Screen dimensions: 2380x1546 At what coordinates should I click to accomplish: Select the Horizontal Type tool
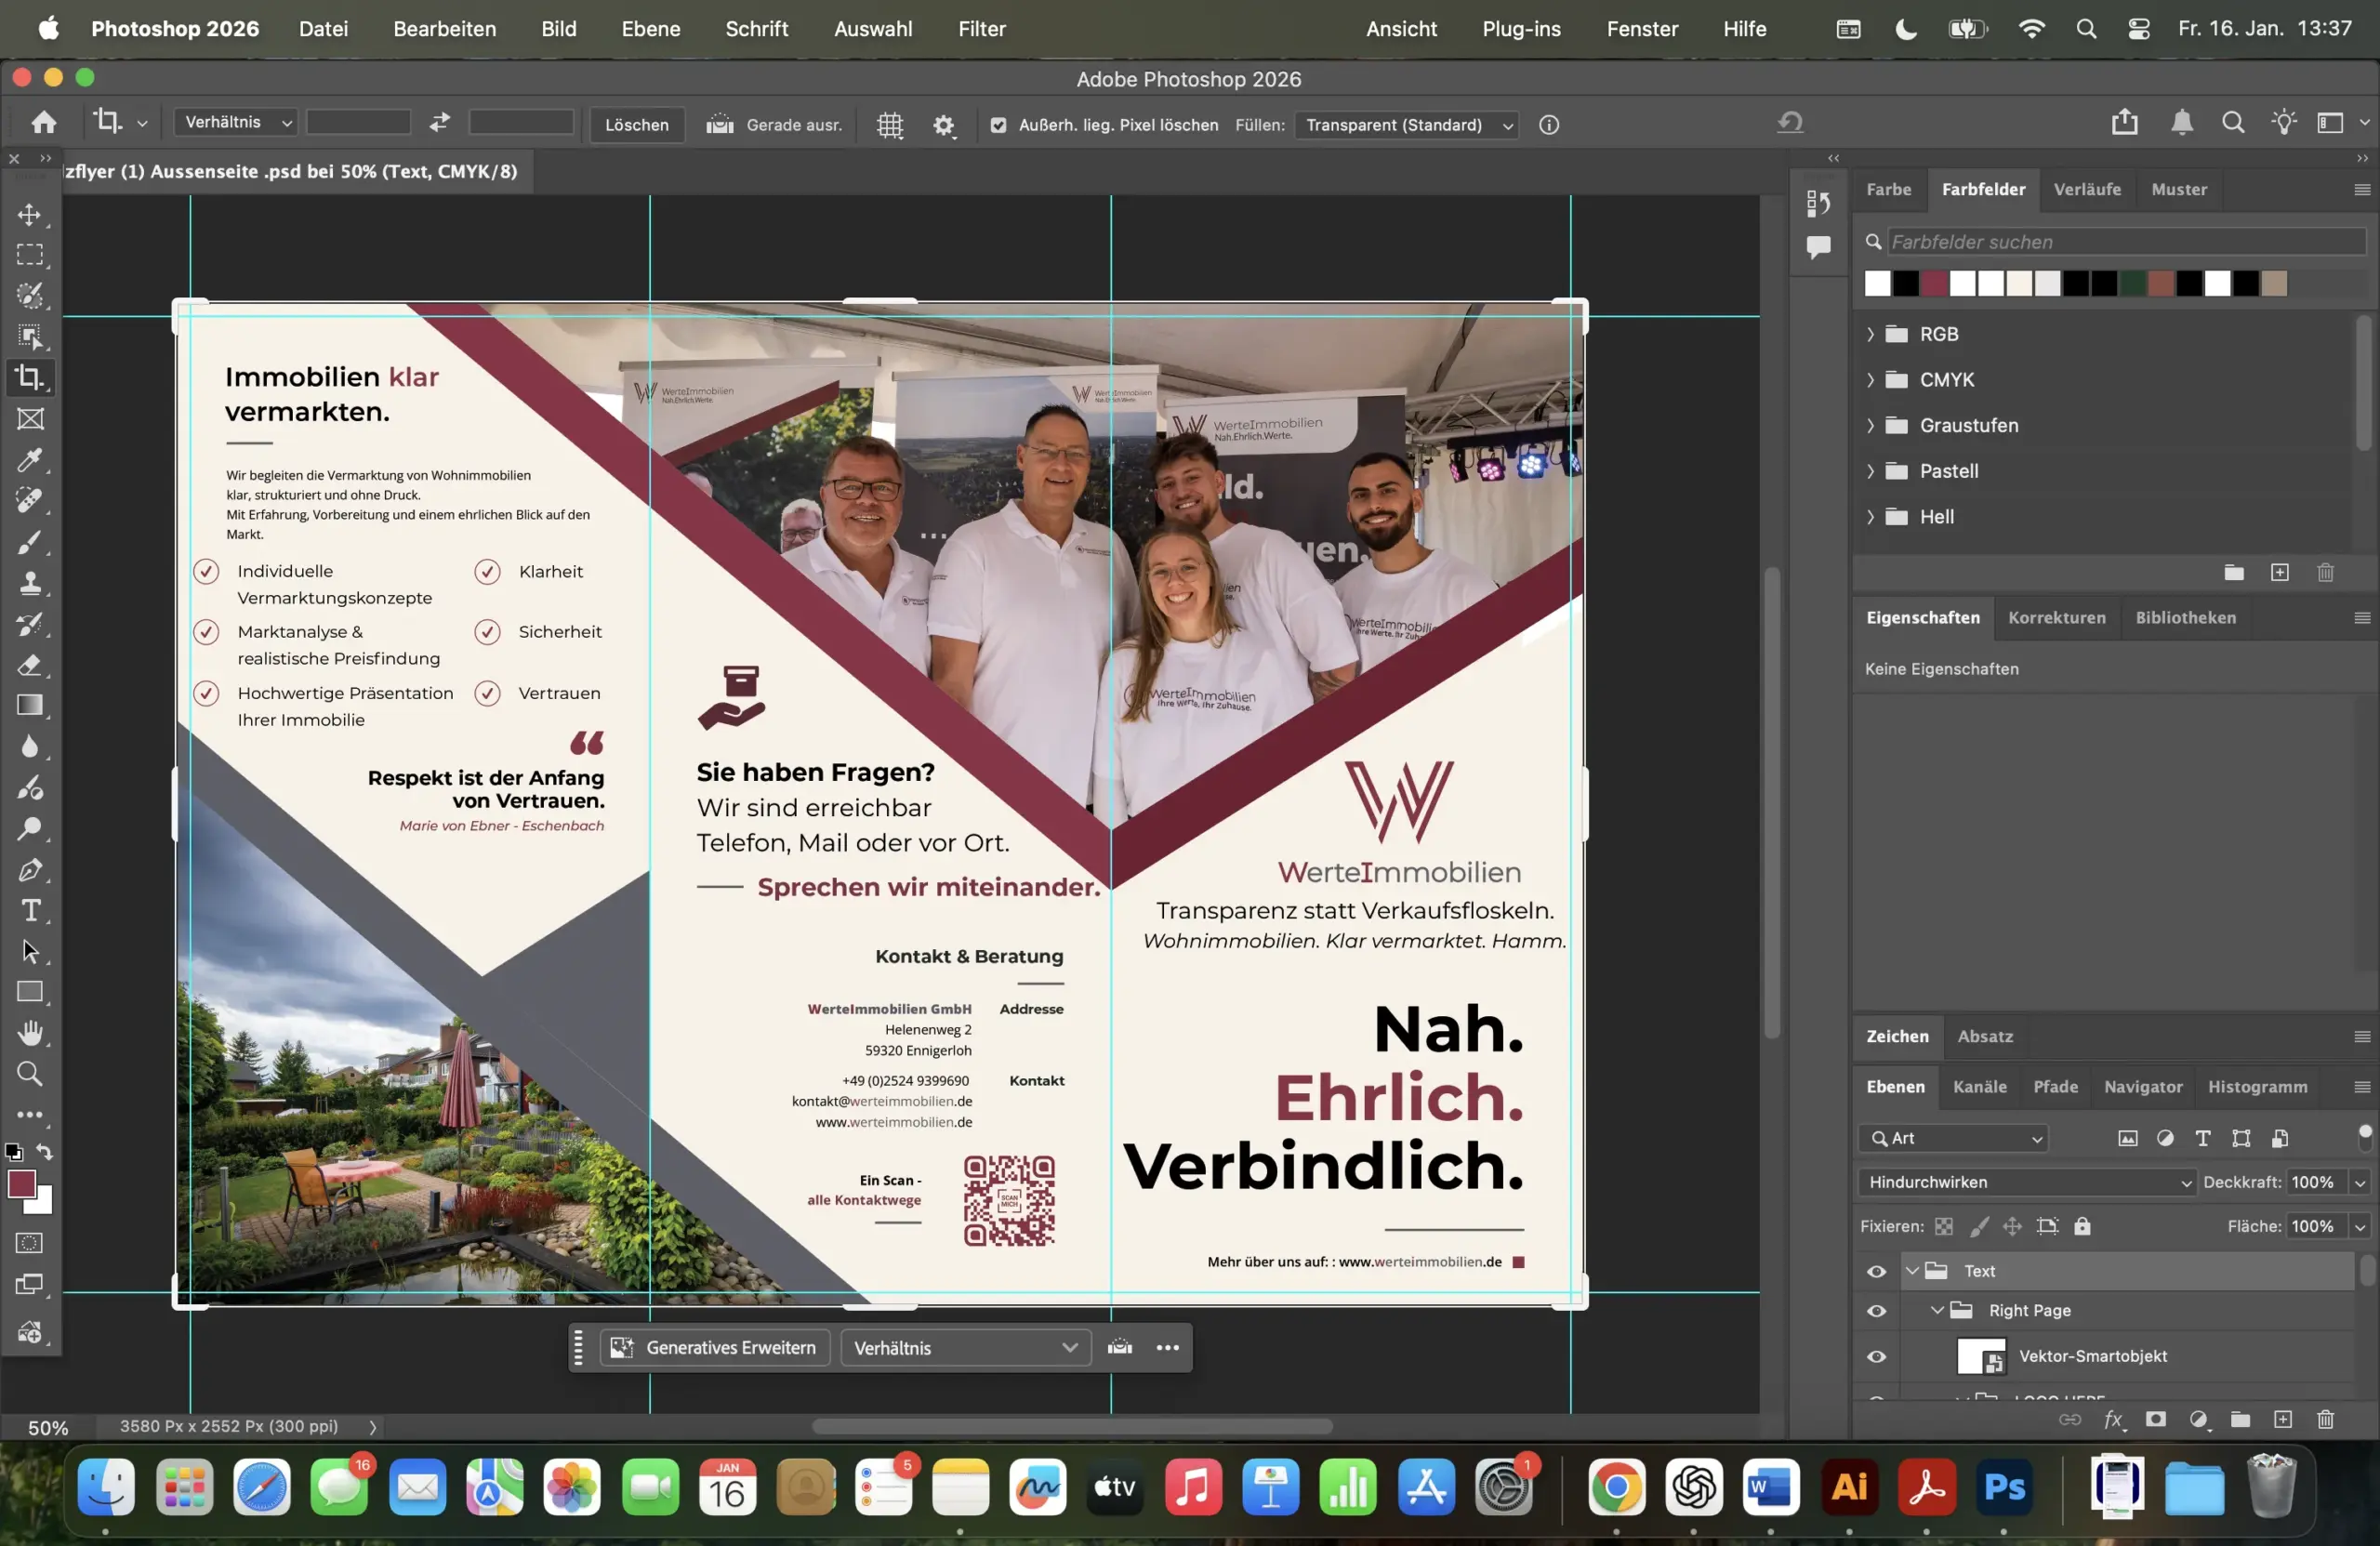tap(30, 911)
